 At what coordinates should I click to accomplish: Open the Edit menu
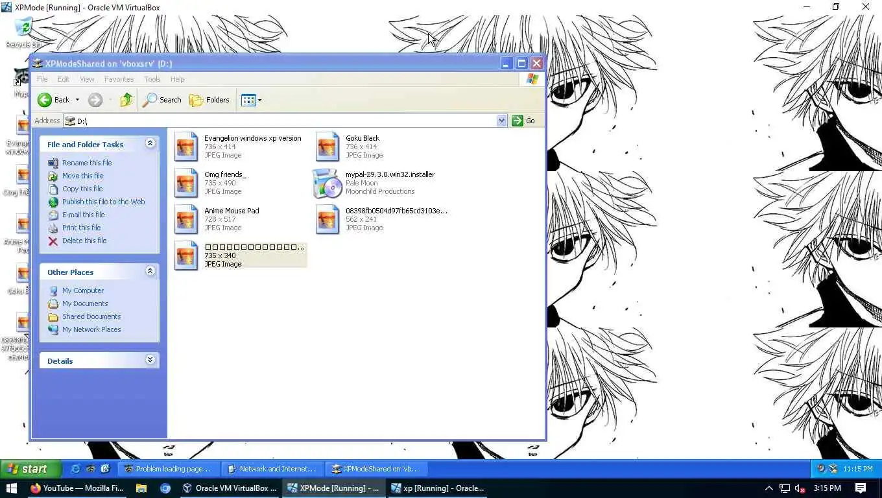click(x=64, y=79)
